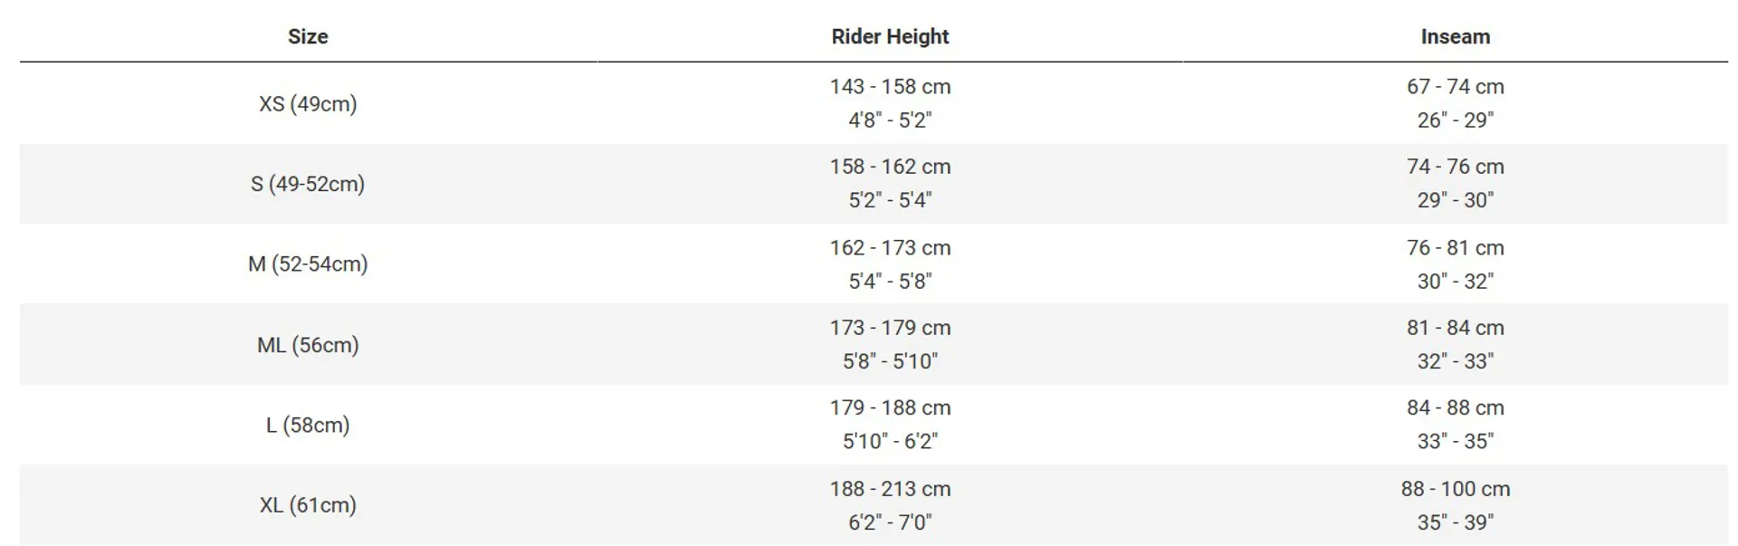Click the 67 - 74 cm inseam value
This screenshot has height=546, width=1738.
1455,87
